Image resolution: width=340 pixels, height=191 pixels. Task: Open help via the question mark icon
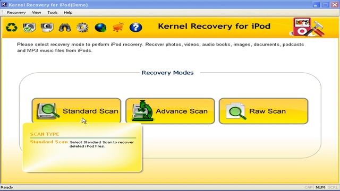pos(136,28)
